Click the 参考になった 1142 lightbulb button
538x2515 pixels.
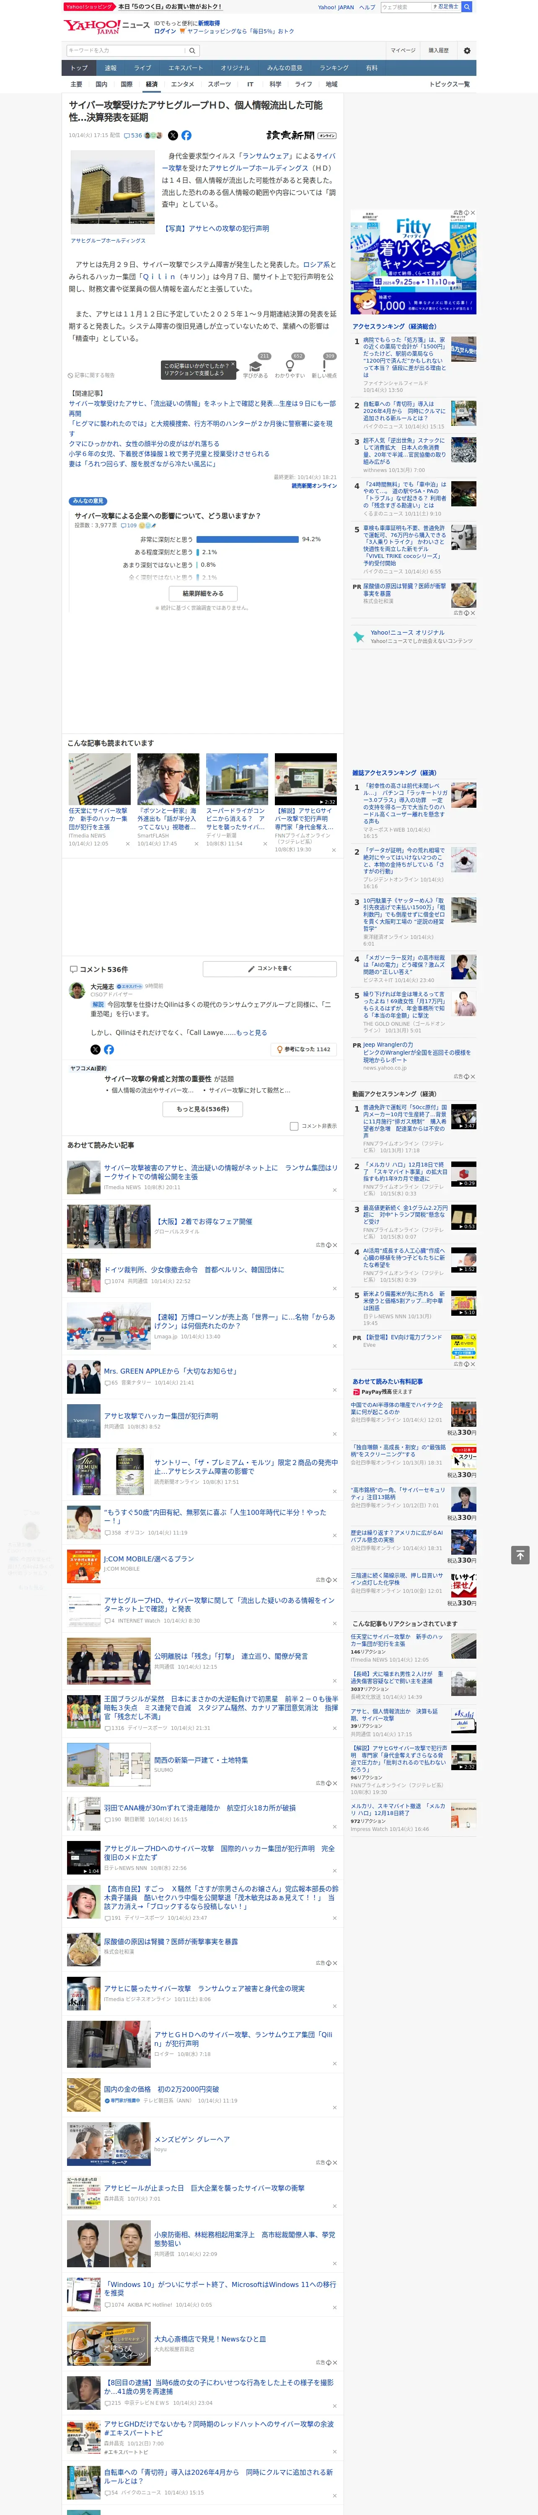pos(304,1050)
